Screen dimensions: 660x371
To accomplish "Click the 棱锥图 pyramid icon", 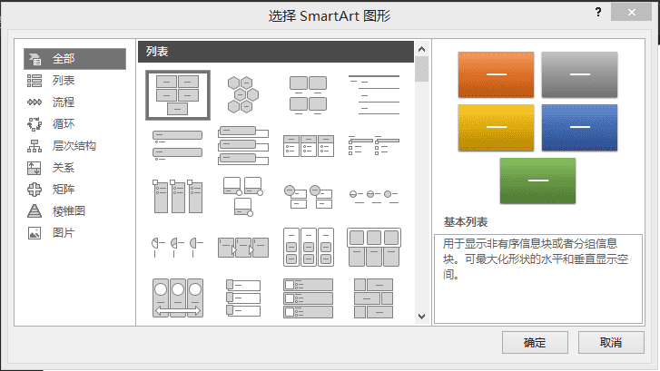I will tap(34, 211).
